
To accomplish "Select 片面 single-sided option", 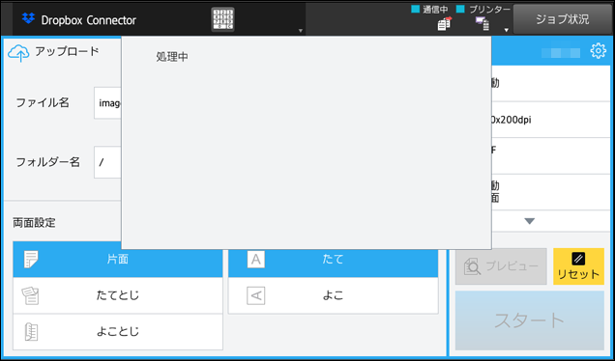I will tap(118, 260).
